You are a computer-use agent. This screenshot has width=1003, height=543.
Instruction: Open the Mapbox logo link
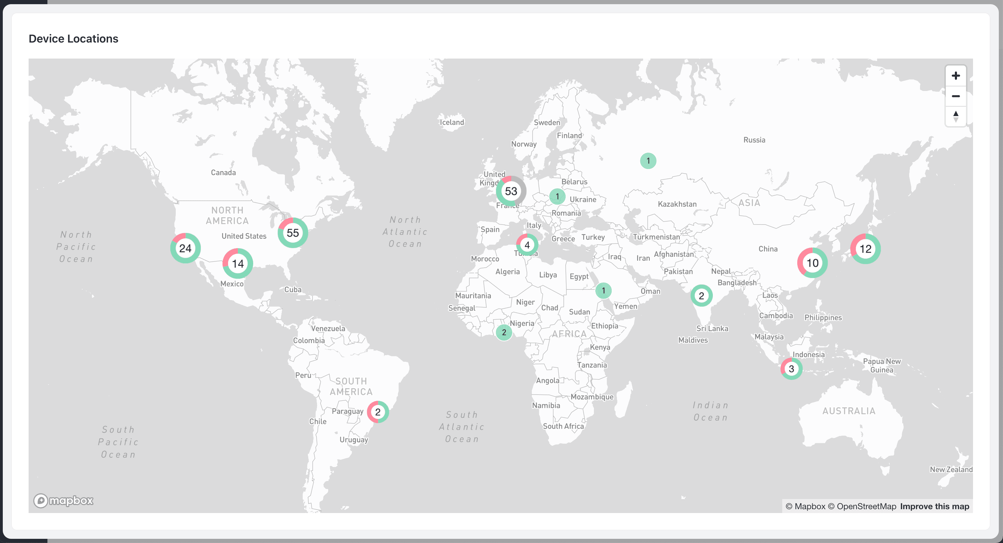click(x=63, y=500)
